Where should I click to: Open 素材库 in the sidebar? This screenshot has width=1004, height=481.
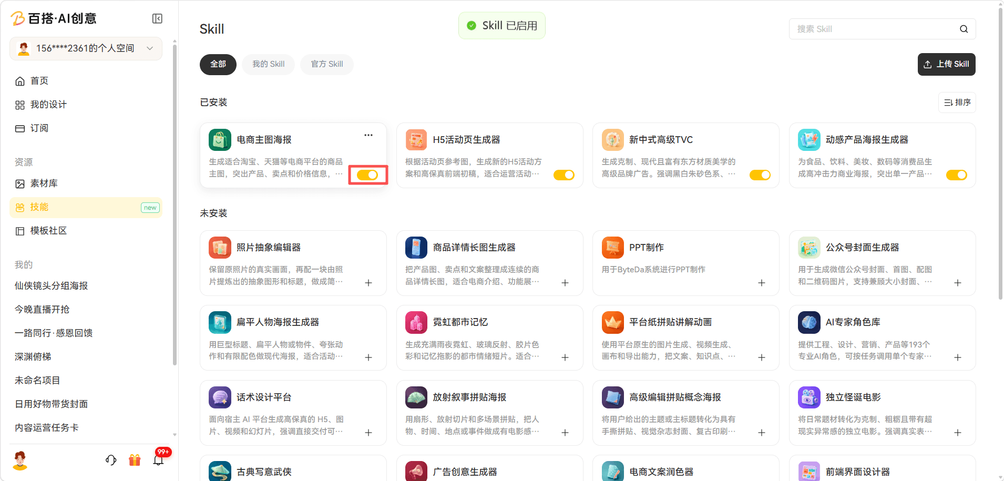(86, 183)
